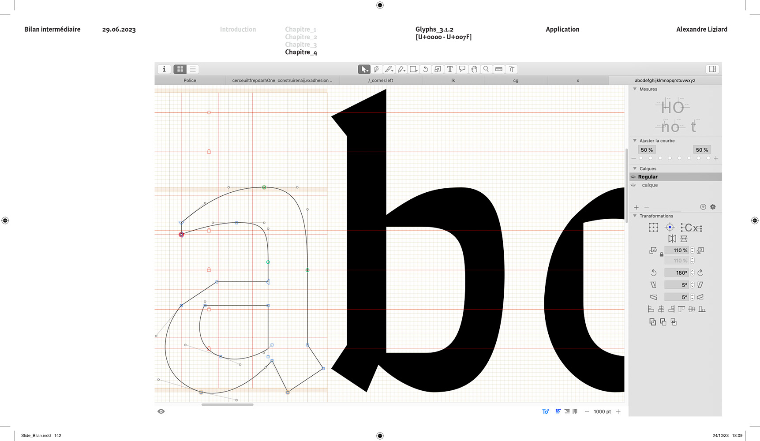This screenshot has width=760, height=441.
Task: Open the layers gear settings icon
Action: [x=713, y=207]
